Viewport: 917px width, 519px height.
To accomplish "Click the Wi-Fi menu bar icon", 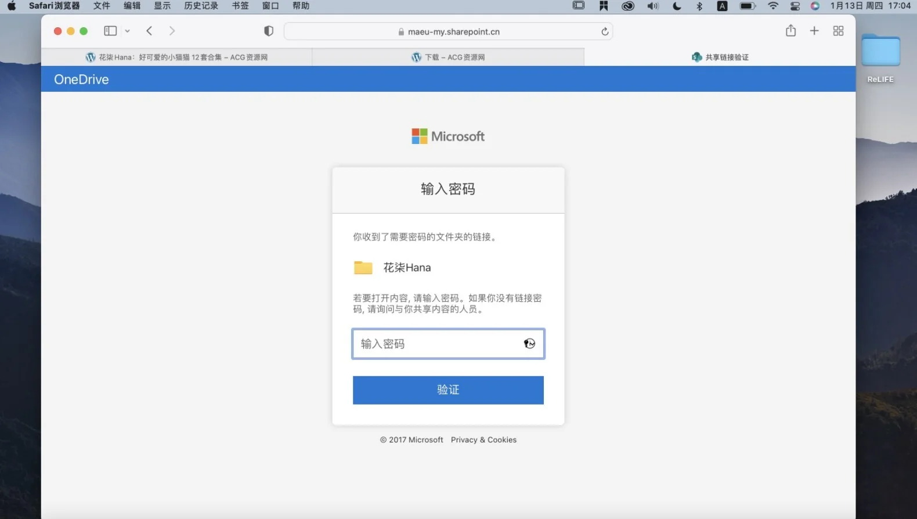I will pos(773,6).
